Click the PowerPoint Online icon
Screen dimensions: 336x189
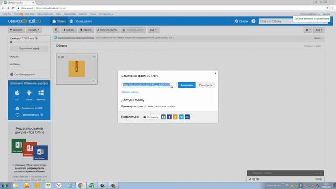(29, 149)
